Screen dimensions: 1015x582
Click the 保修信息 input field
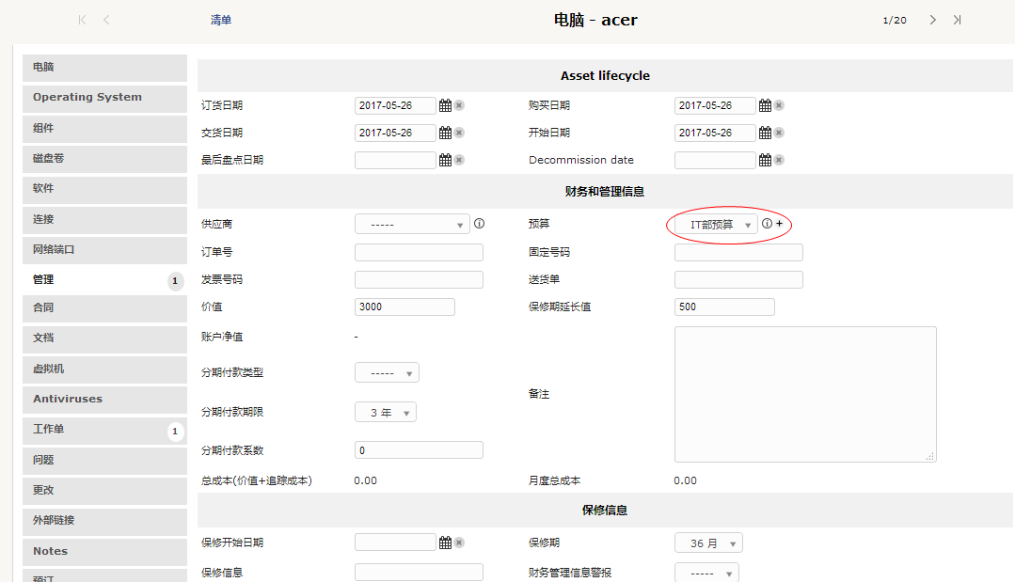point(419,573)
